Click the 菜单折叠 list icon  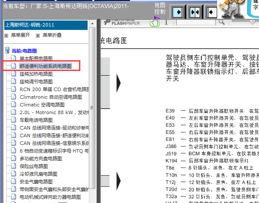point(38,35)
